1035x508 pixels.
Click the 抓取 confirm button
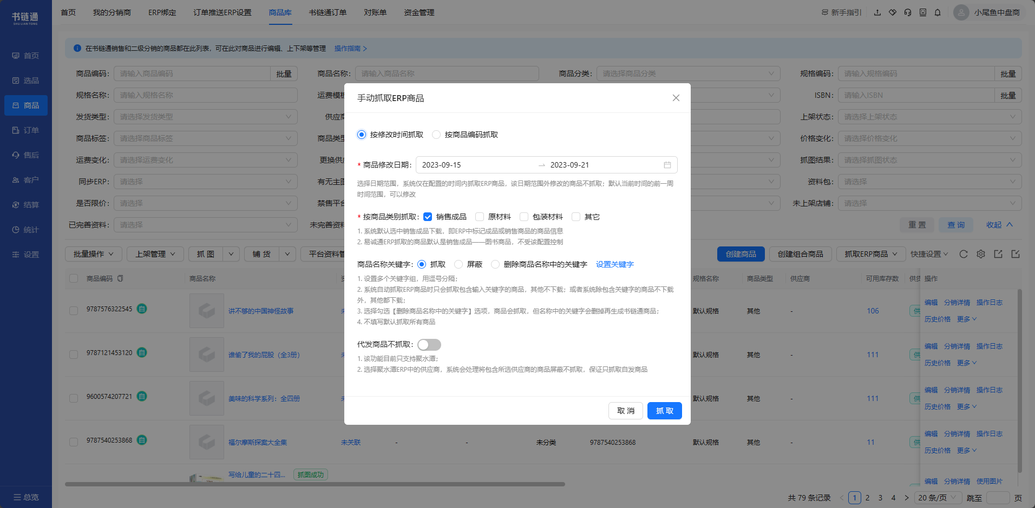(x=665, y=411)
